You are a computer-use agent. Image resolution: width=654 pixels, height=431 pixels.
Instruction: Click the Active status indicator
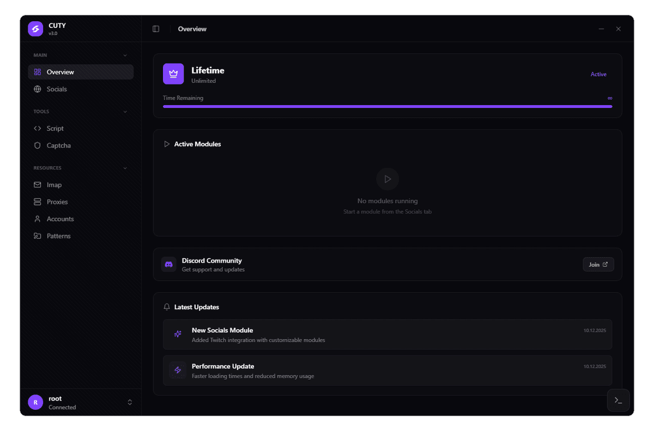tap(598, 74)
